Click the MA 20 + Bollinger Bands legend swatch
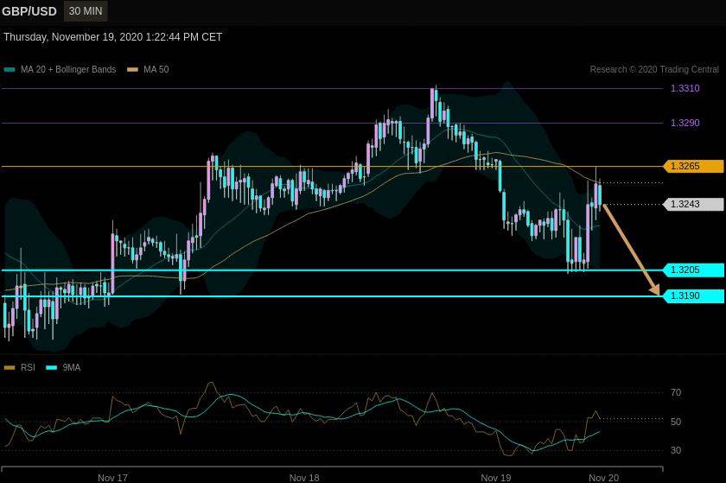Viewport: 726px width, 483px height. [x=10, y=70]
